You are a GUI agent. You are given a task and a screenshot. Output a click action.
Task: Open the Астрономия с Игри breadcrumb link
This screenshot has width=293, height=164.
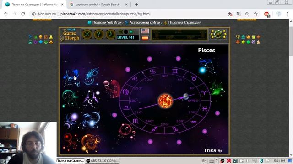pyautogui.click(x=145, y=22)
